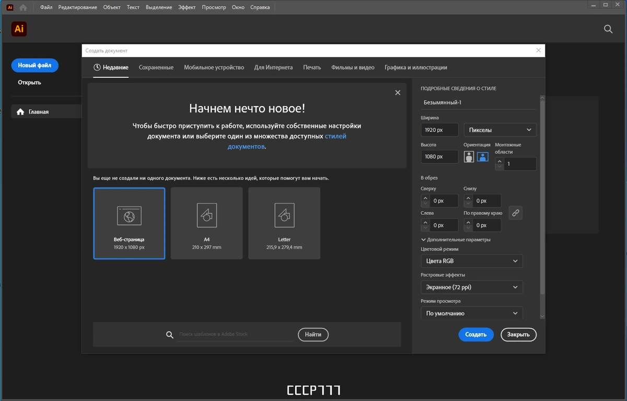Viewport: 627px width, 401px height.
Task: Open the Экранное (72 ppi) raster effects dropdown
Action: pos(471,287)
